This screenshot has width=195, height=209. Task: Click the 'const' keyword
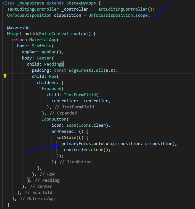coord(60,70)
